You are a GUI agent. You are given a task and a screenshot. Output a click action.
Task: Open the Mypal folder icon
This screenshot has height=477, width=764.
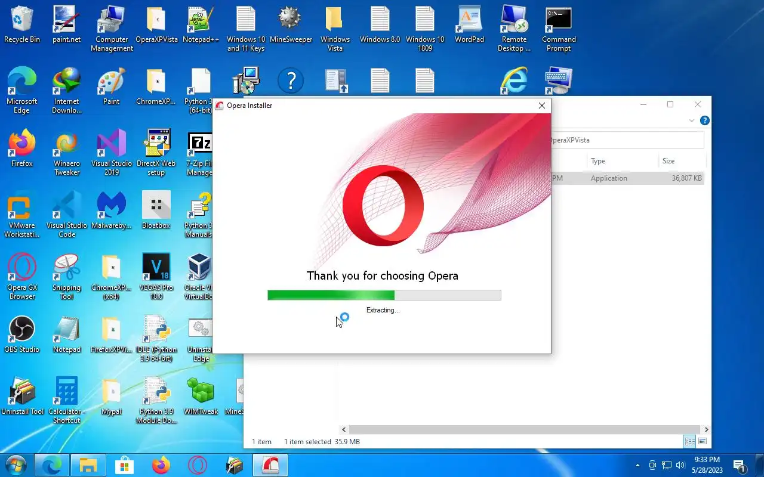pyautogui.click(x=112, y=397)
